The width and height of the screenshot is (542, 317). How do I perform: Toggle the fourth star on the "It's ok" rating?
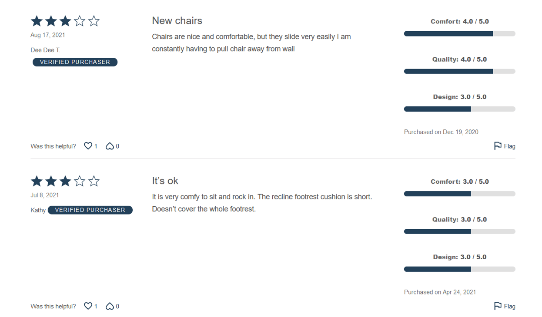(79, 181)
